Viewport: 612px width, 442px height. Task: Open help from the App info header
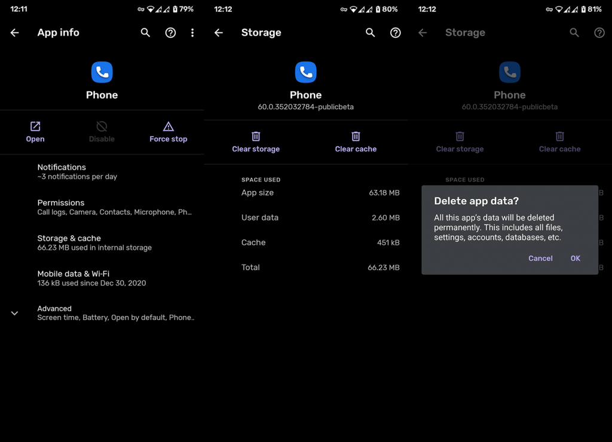pos(170,33)
